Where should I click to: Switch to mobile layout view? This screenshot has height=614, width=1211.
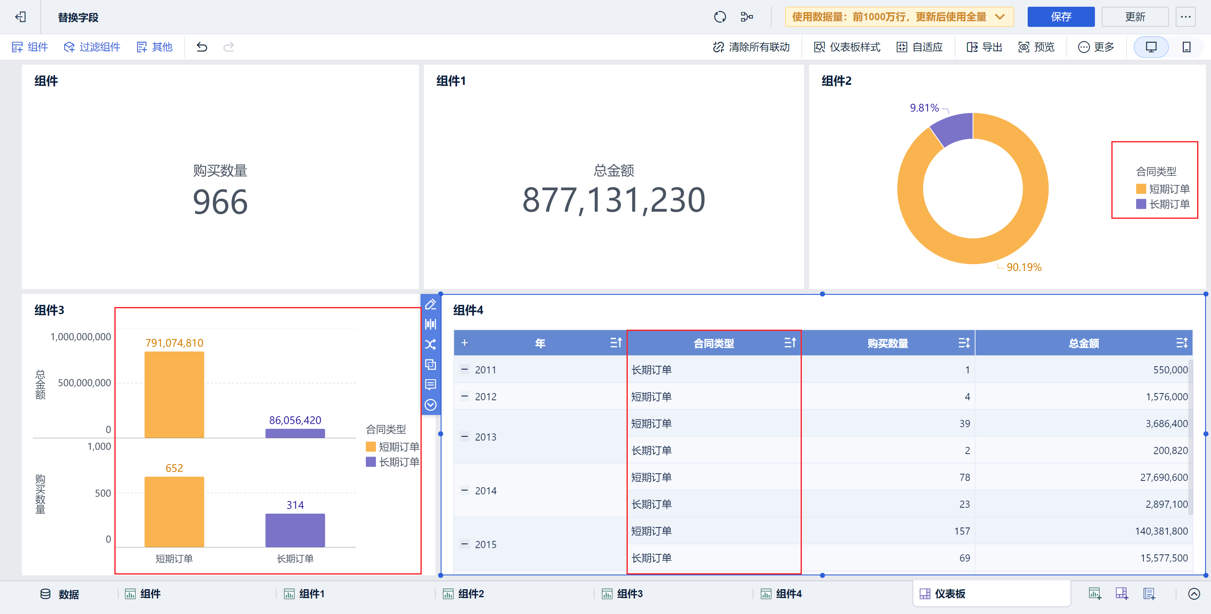point(1186,47)
